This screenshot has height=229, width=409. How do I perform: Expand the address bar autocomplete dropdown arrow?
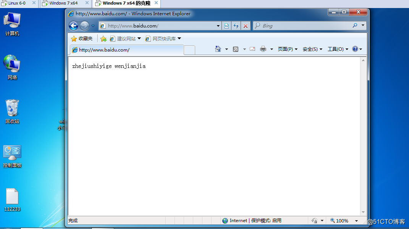218,26
